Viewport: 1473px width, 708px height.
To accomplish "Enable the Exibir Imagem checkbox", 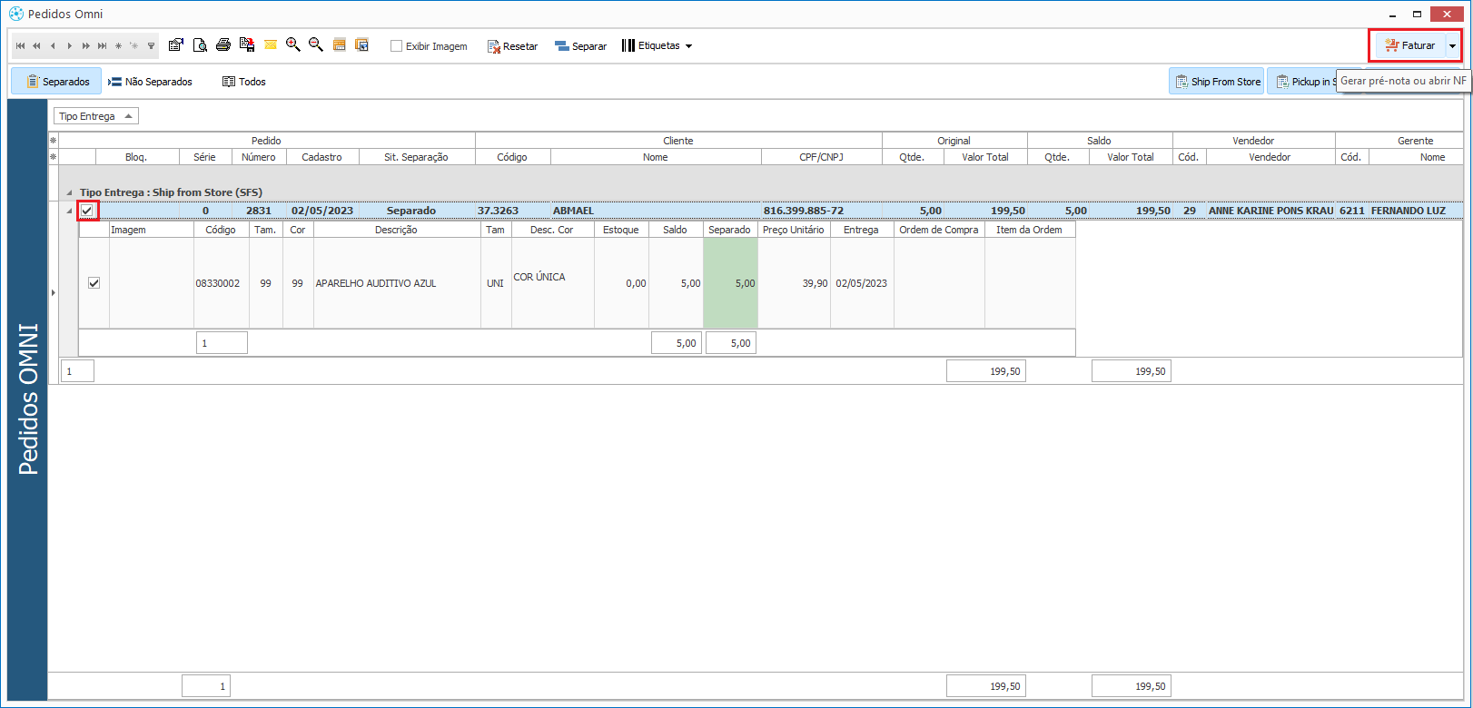I will tap(396, 45).
